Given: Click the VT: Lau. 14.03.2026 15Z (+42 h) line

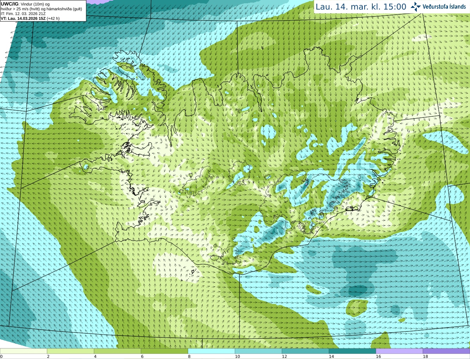Looking at the screenshot, I should pos(30,18).
